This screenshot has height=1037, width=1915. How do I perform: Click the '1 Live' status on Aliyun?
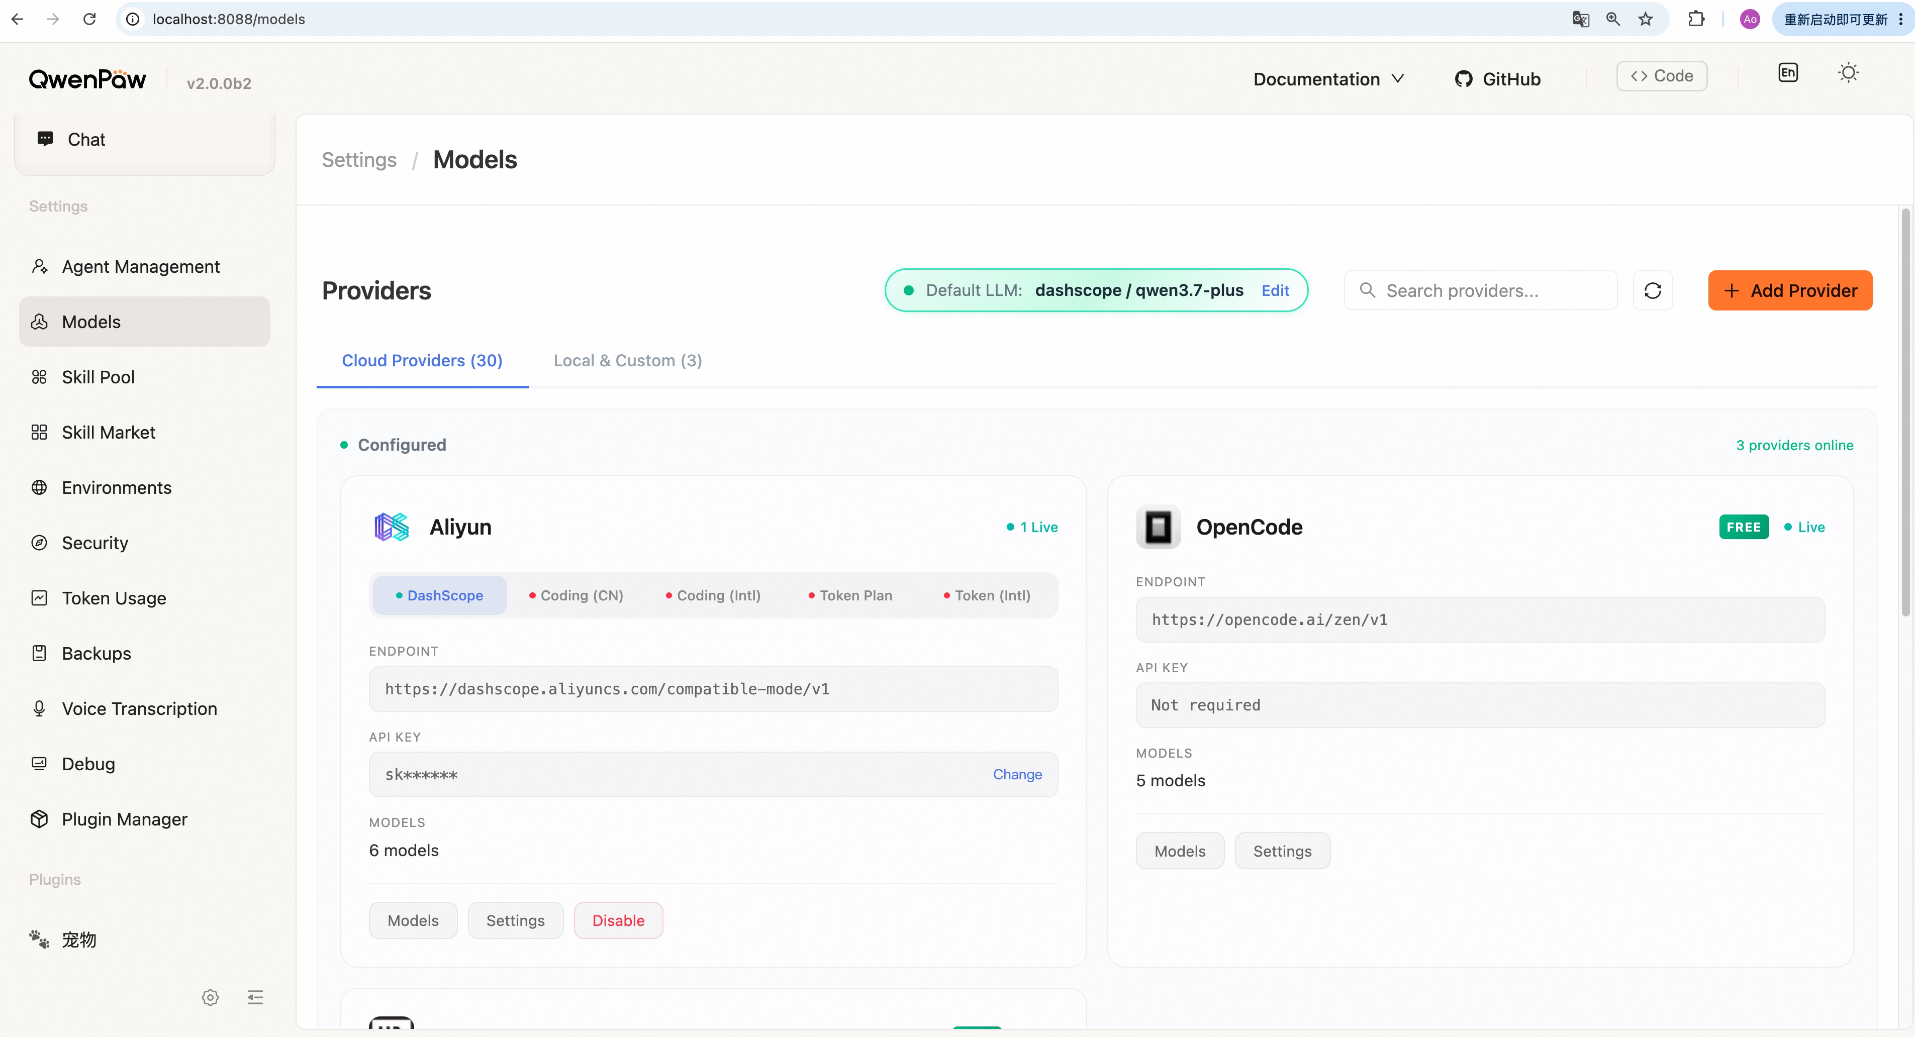(x=1032, y=528)
